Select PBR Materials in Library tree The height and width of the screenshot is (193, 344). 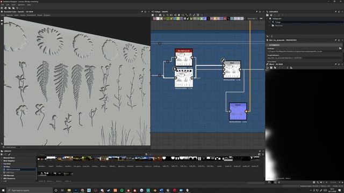9,175
